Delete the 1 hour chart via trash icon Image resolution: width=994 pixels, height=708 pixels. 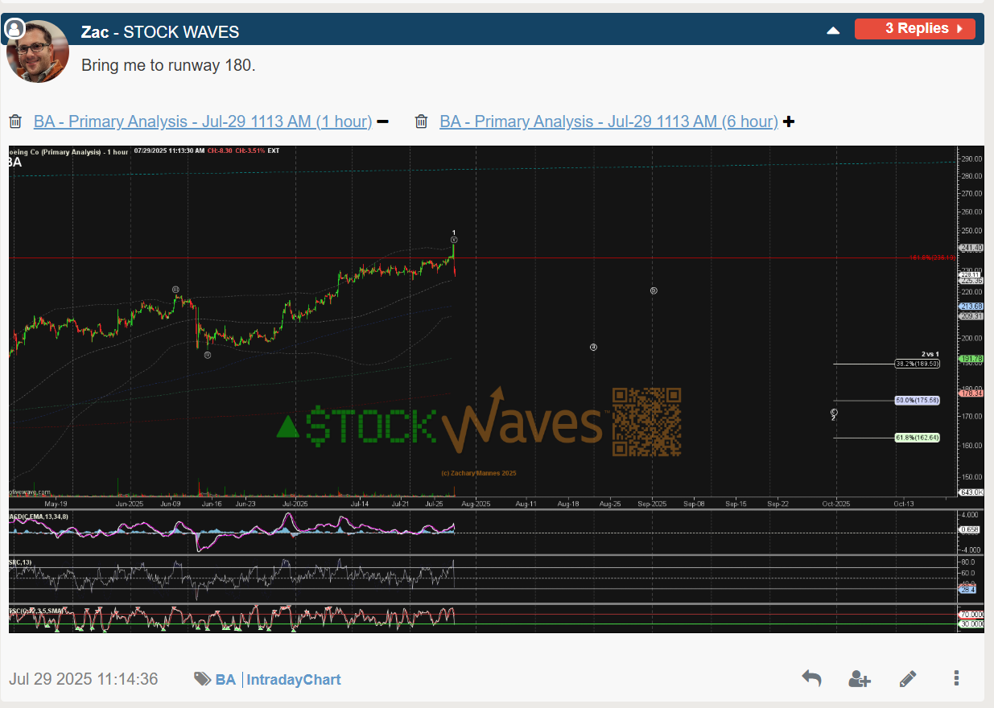click(x=15, y=121)
